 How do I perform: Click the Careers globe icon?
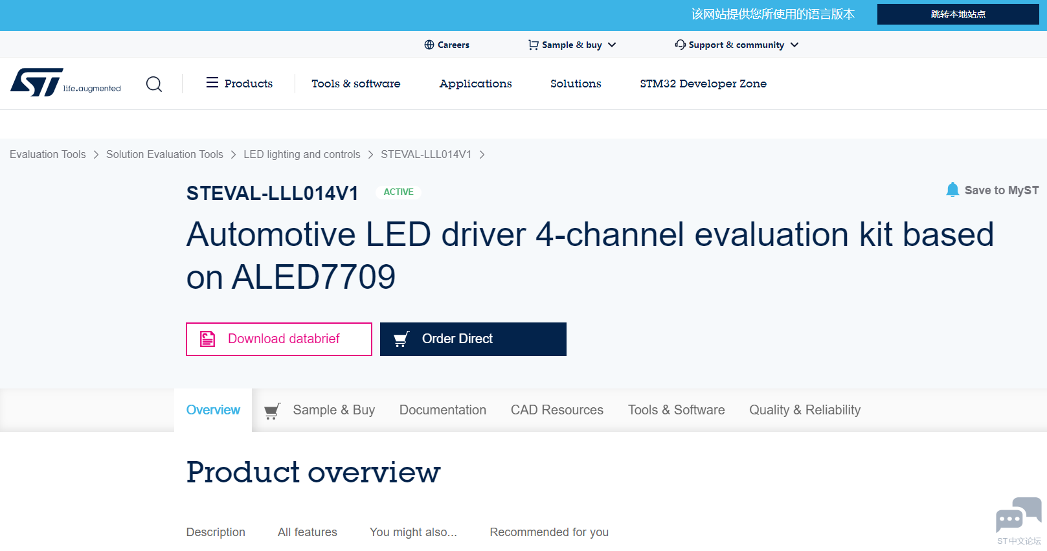click(429, 45)
